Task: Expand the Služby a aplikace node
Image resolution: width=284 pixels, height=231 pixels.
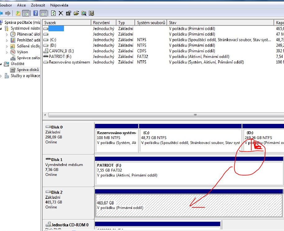Action: [x=2, y=76]
